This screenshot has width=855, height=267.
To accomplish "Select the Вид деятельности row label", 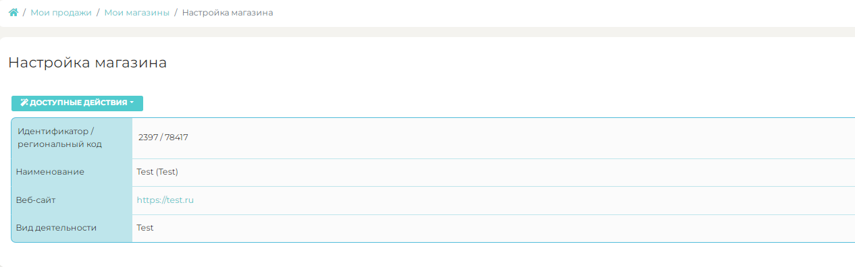I will pos(57,228).
